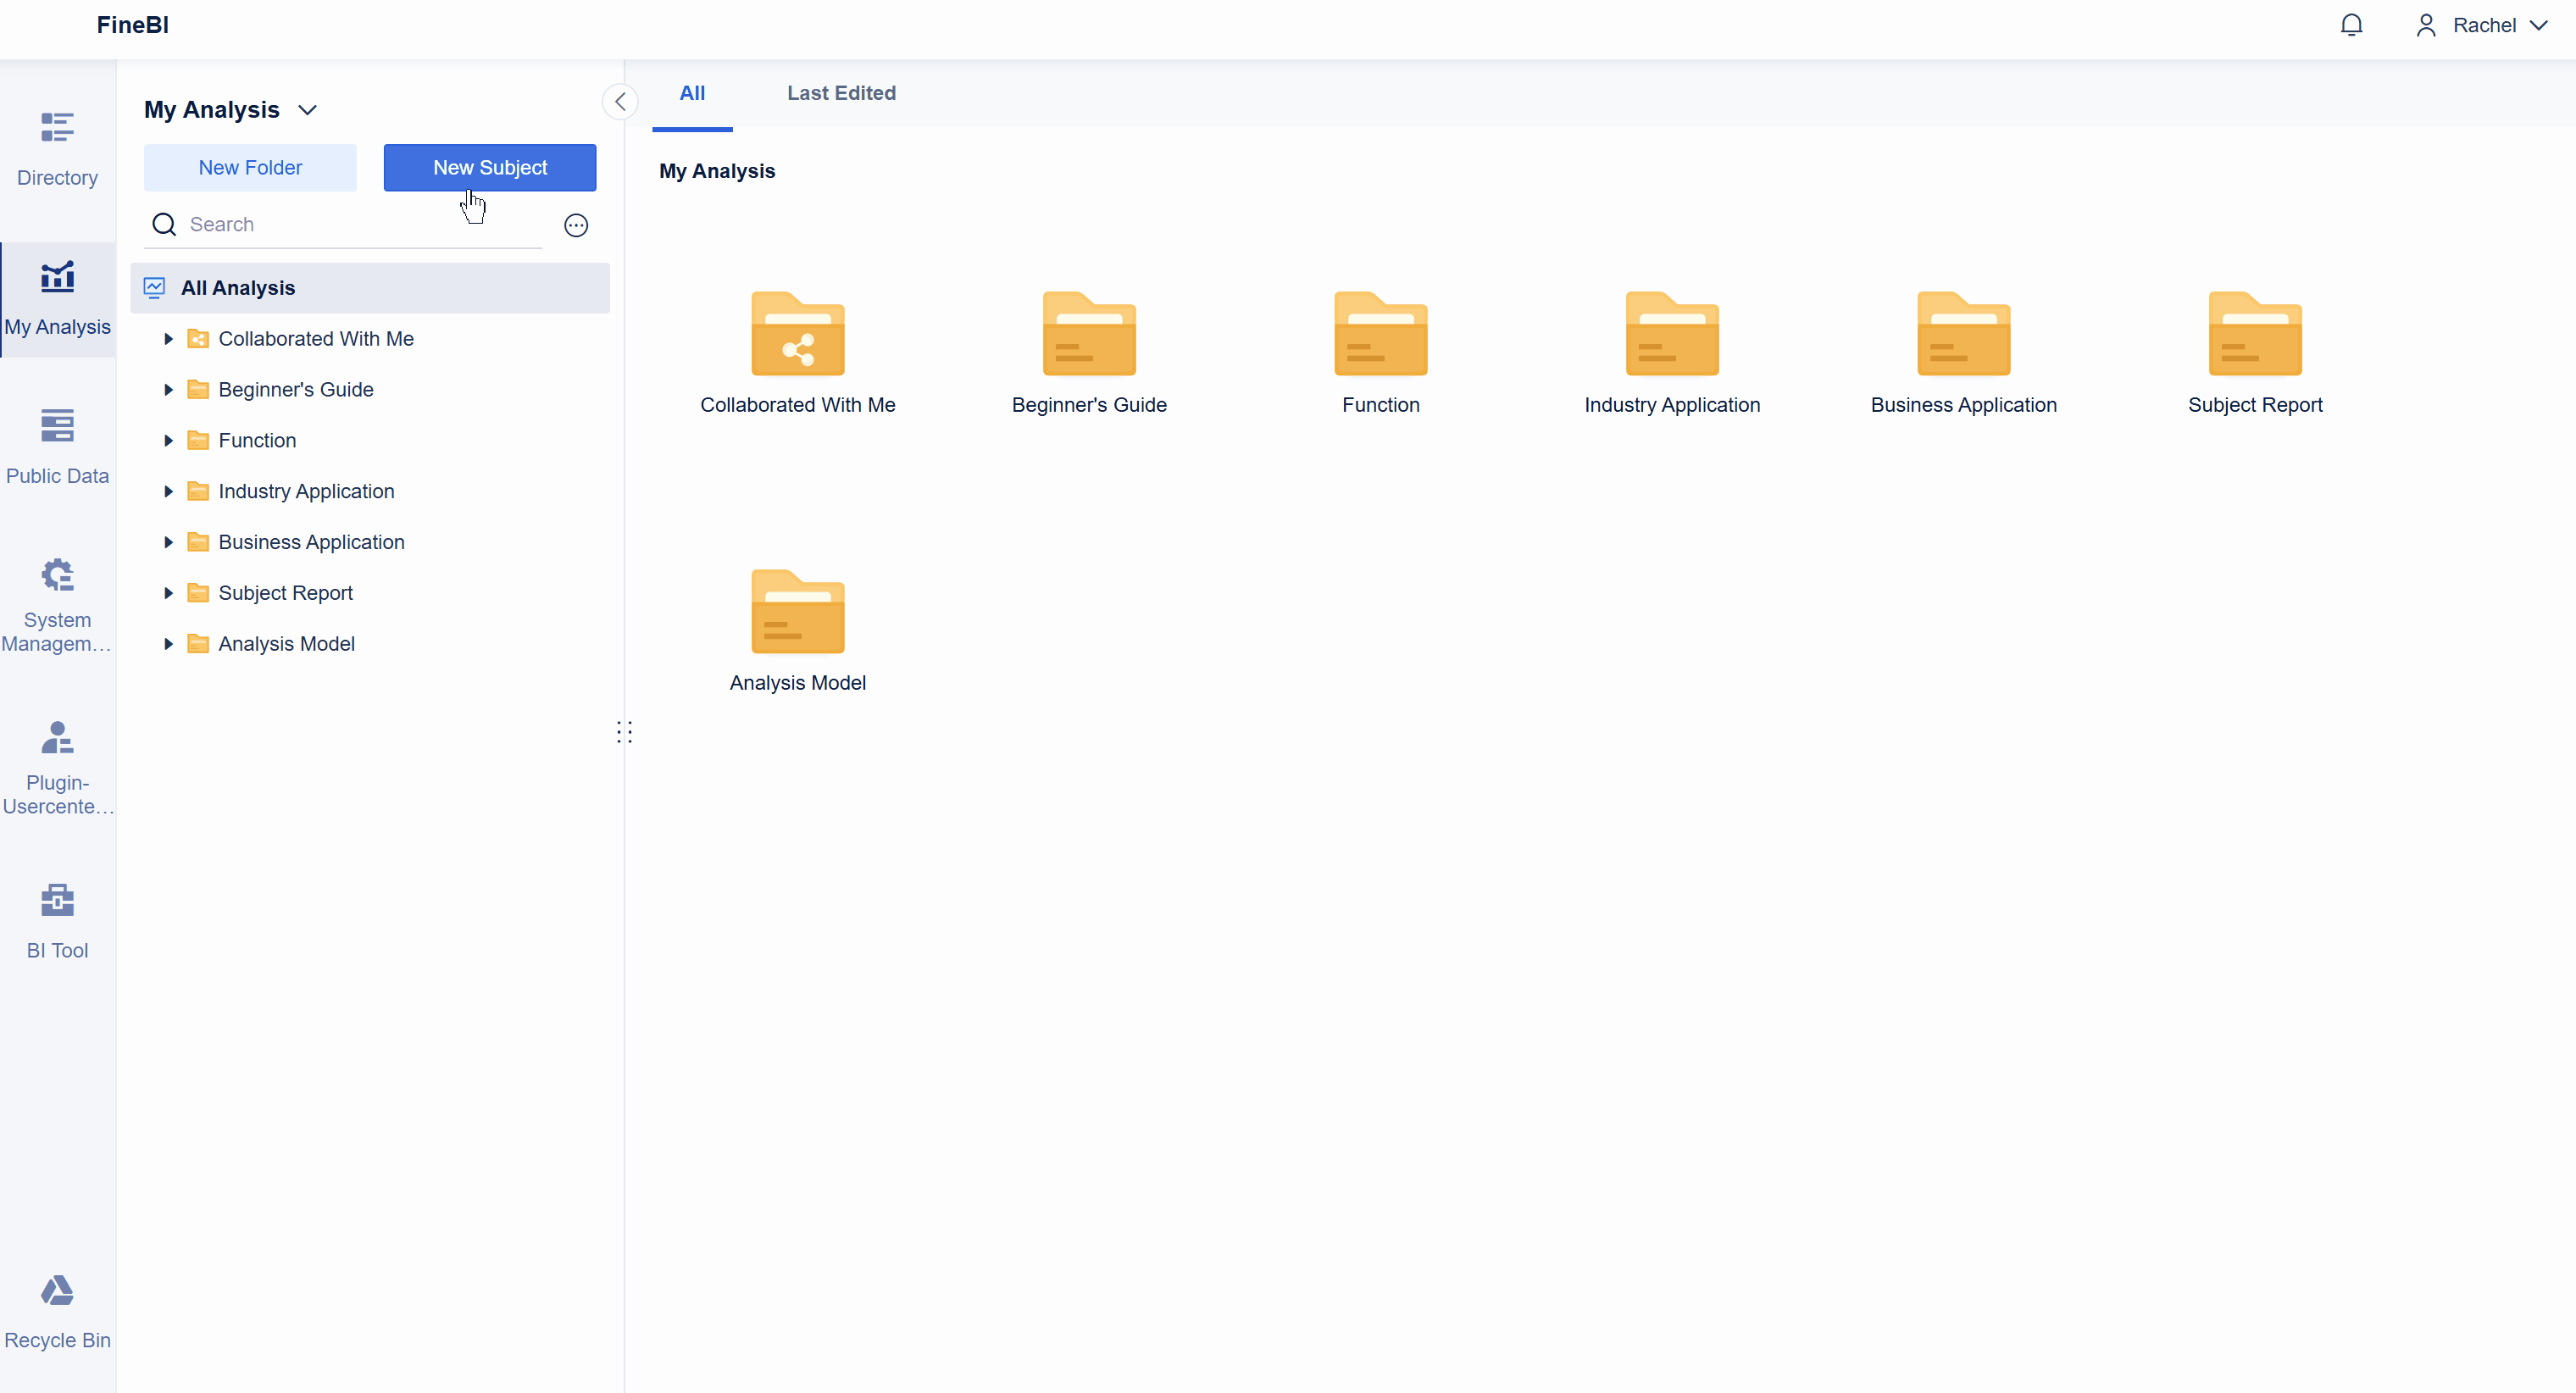Open the Directory sidebar icon

tap(57, 148)
